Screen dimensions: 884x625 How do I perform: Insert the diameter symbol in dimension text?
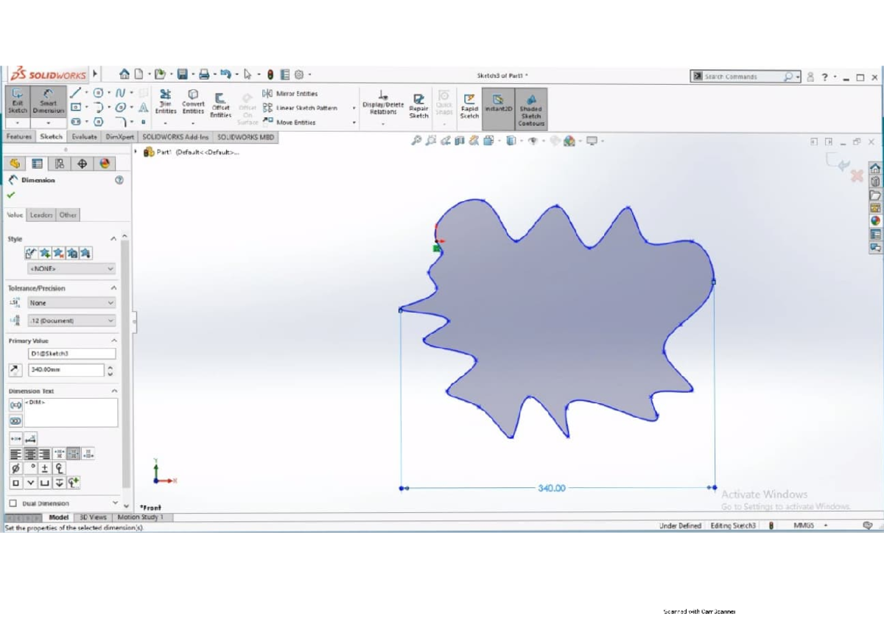coord(15,469)
